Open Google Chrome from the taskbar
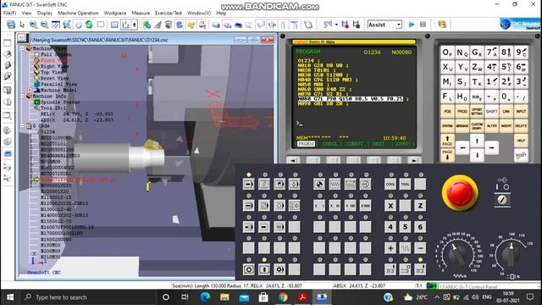The width and height of the screenshot is (542, 305). coord(283,297)
